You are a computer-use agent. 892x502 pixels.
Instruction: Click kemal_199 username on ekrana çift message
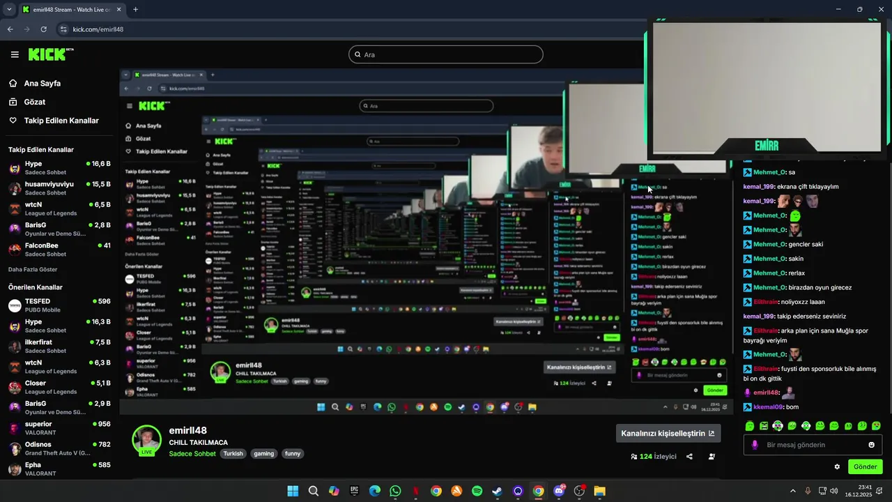click(759, 187)
